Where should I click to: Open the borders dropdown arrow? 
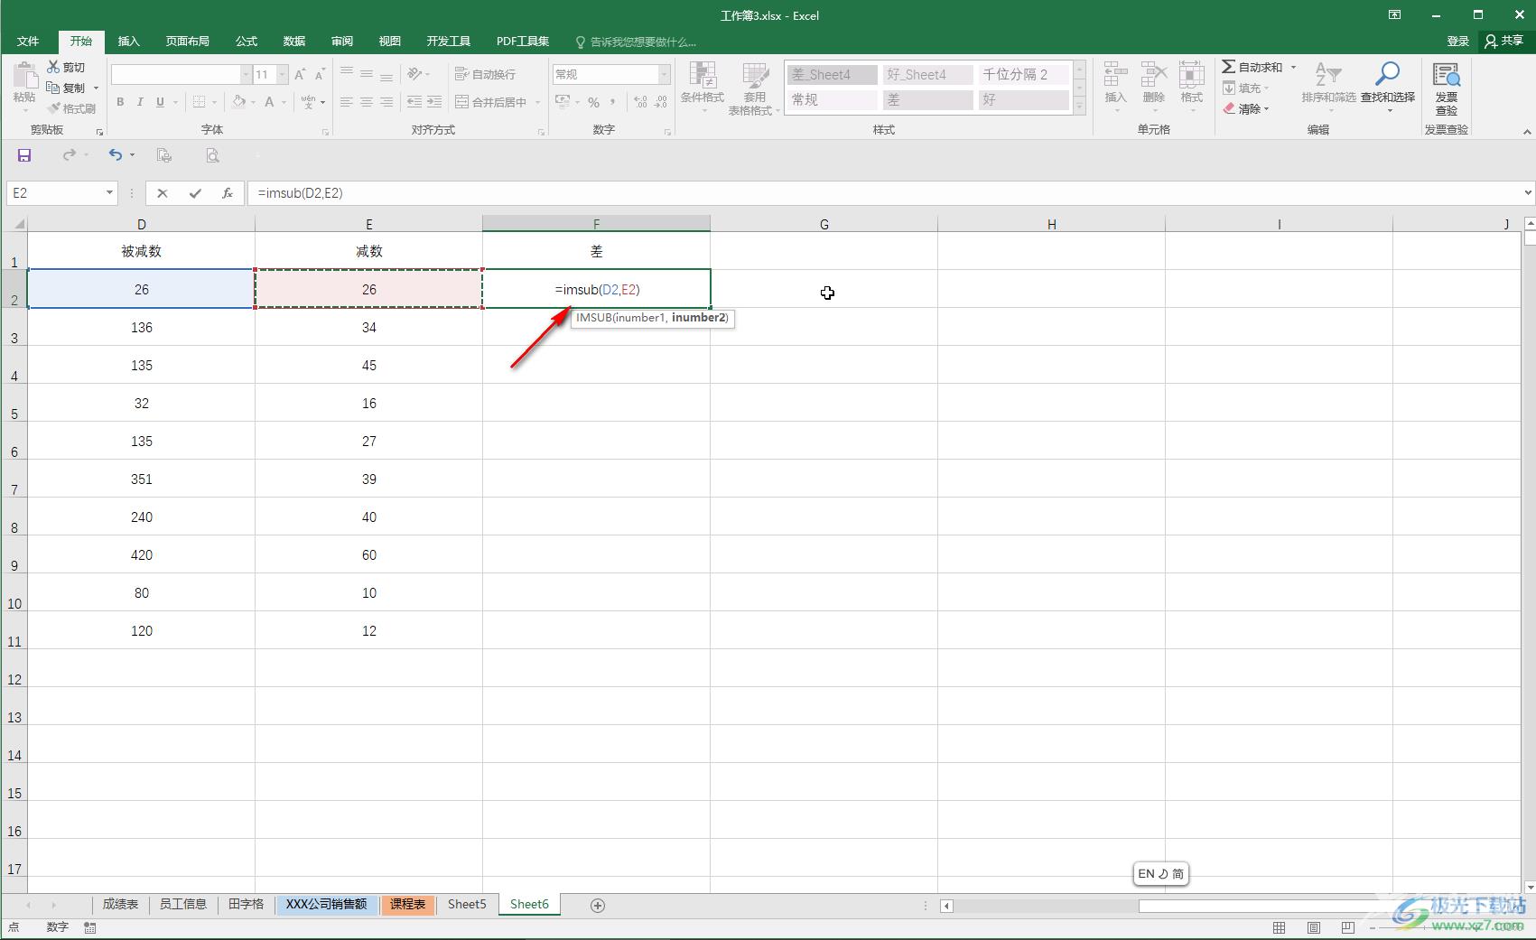pyautogui.click(x=215, y=102)
